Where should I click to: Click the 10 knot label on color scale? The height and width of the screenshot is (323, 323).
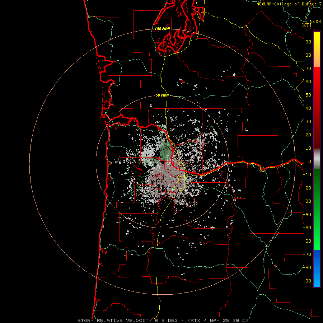[308, 148]
